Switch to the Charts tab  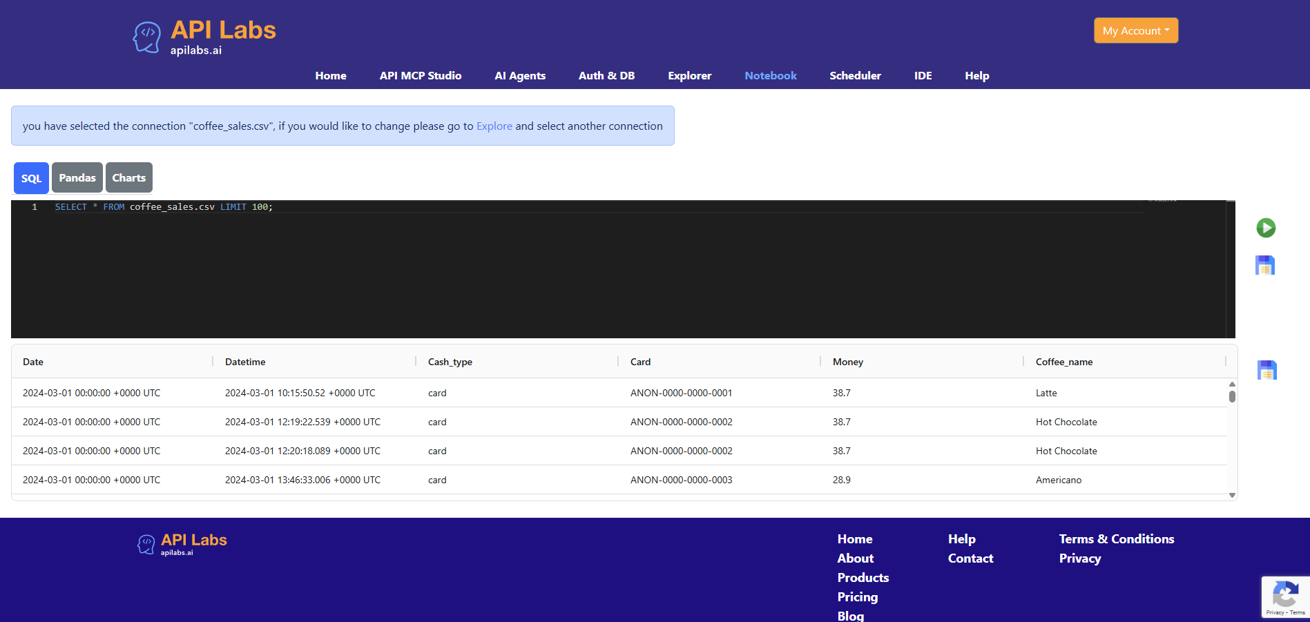click(129, 177)
